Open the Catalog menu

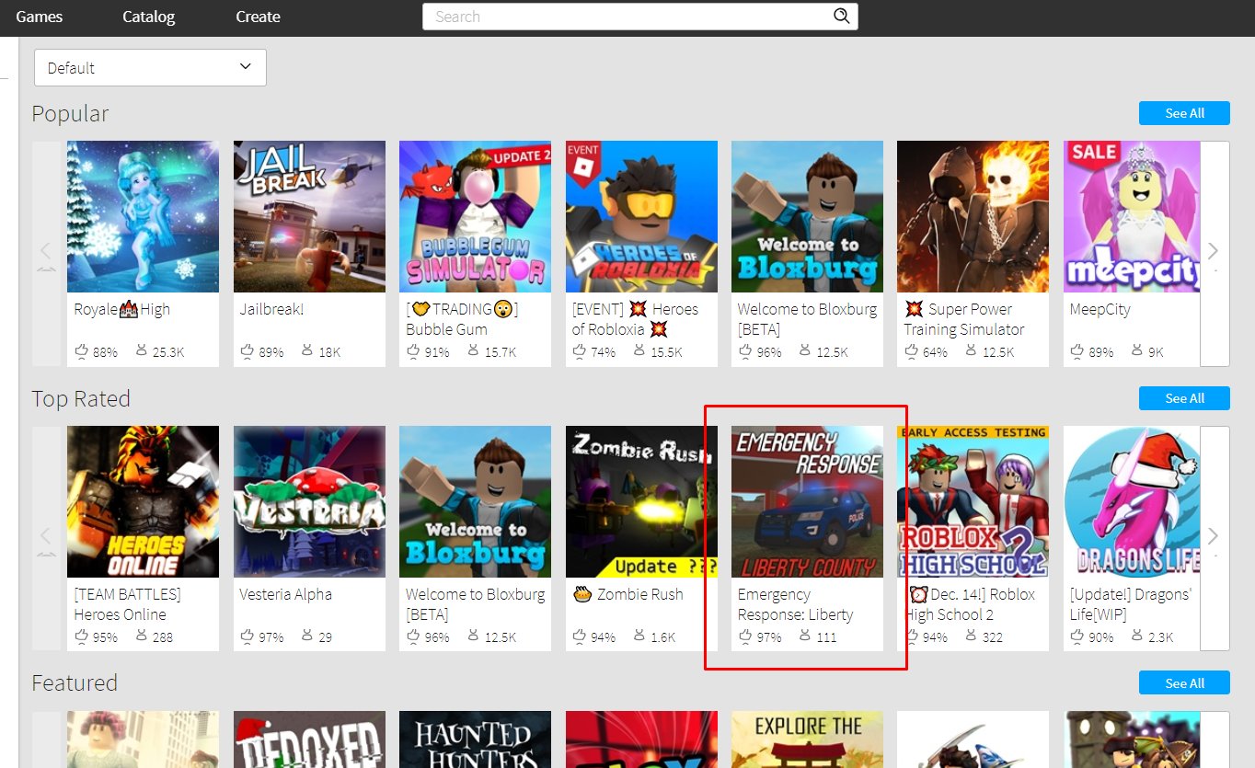click(x=149, y=17)
